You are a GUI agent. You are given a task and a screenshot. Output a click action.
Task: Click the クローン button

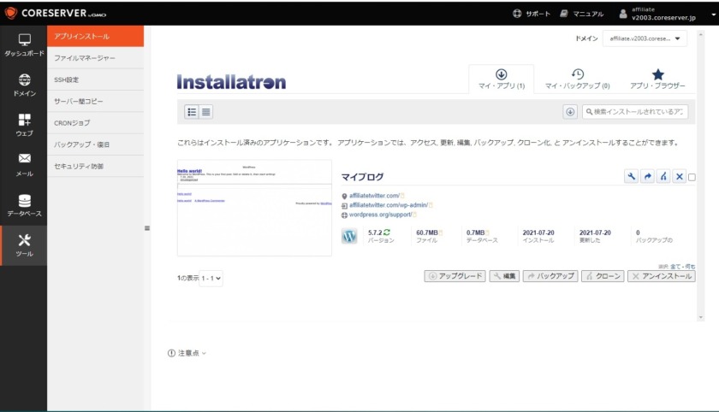pos(603,276)
